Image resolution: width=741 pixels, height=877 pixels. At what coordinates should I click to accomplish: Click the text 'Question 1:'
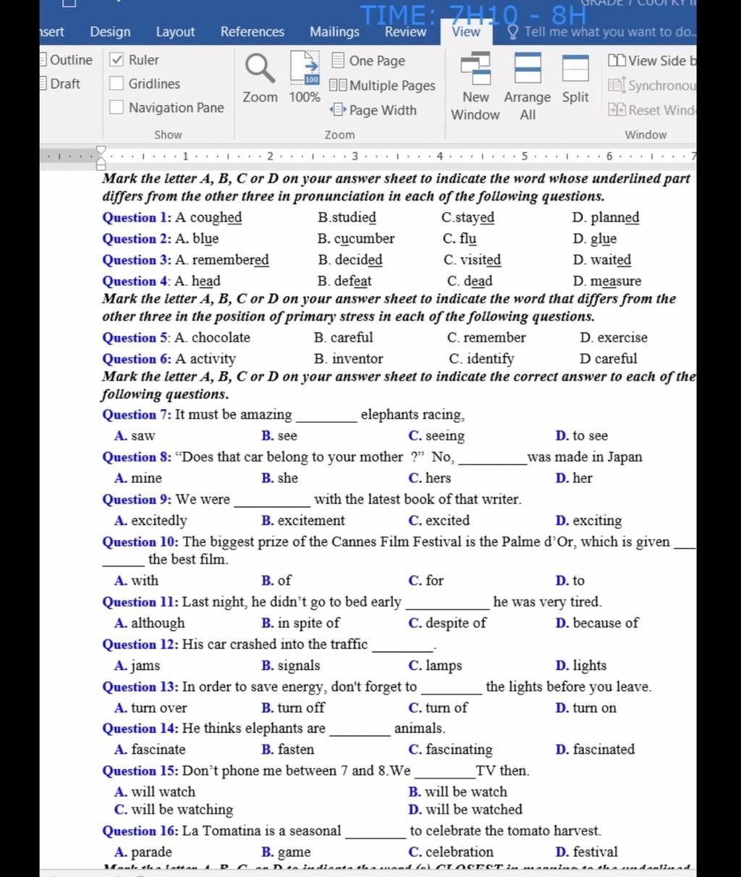pyautogui.click(x=137, y=217)
